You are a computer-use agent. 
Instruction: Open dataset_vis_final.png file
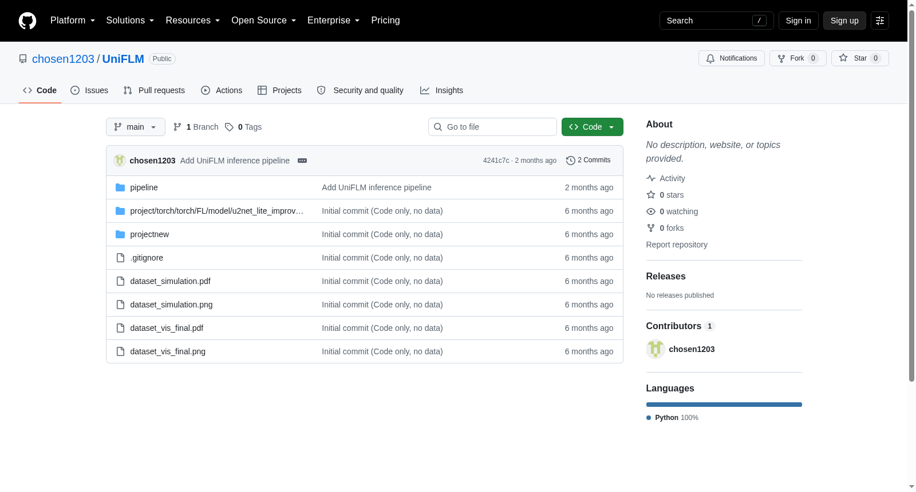click(168, 351)
